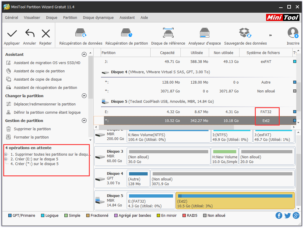The width and height of the screenshot is (303, 228).
Task: Expand pending operation 1 Supprimer toutes les partitions
Action: coord(6,154)
